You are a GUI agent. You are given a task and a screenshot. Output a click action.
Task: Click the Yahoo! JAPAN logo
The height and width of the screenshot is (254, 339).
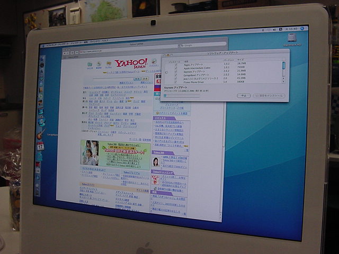coord(131,63)
